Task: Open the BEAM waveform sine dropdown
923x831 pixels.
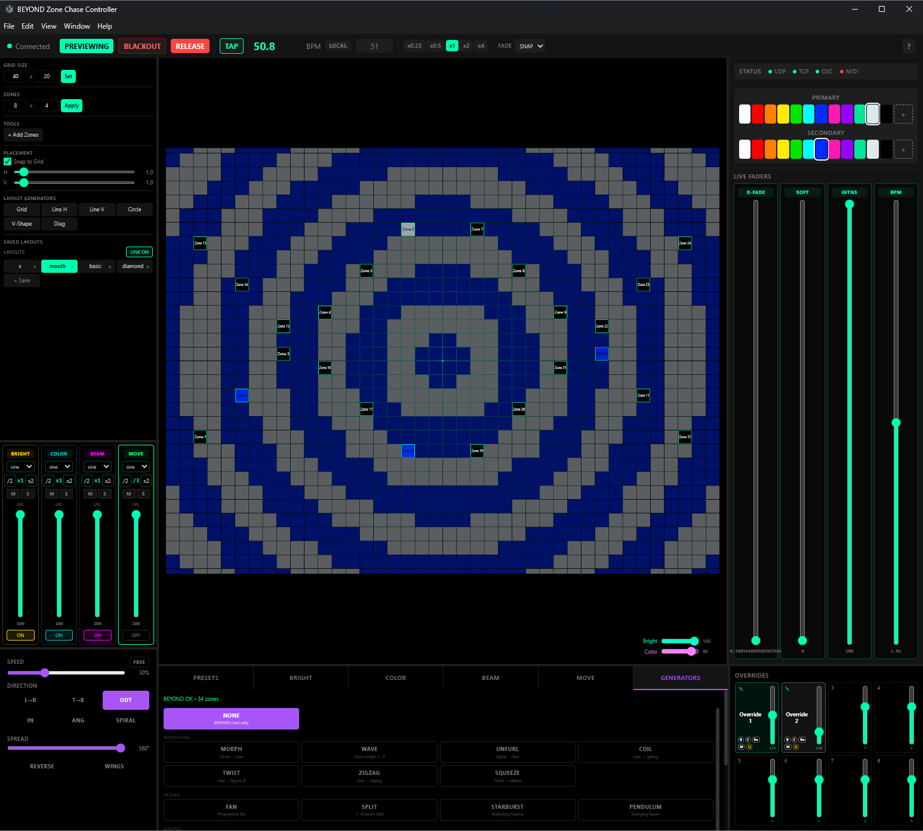Action: (x=97, y=467)
